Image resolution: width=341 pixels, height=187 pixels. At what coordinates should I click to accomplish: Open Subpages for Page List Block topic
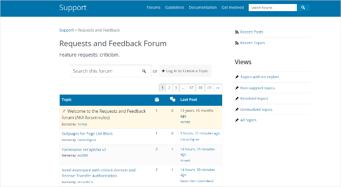click(87, 134)
